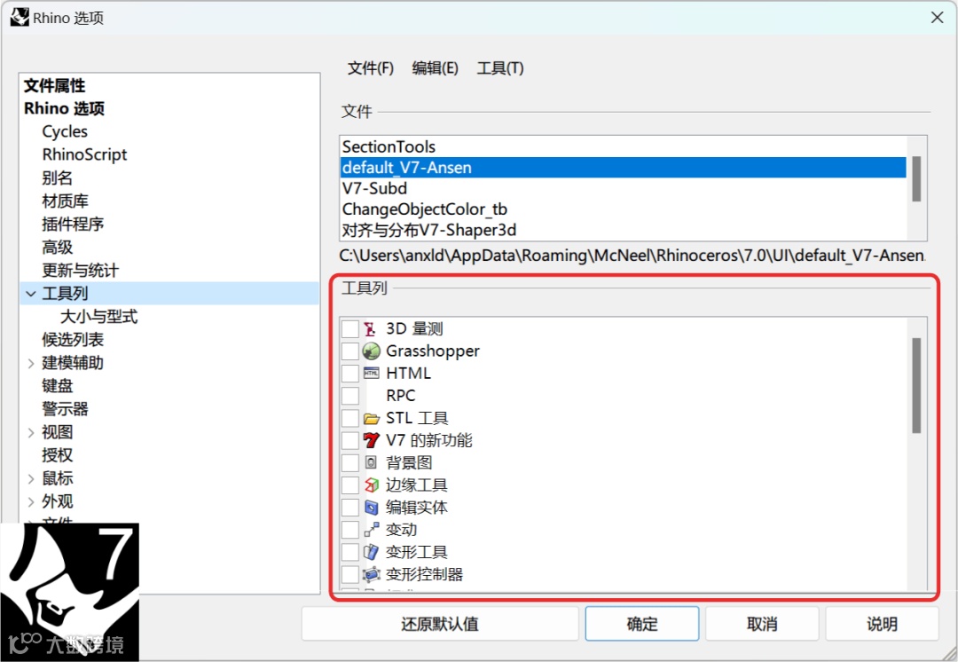958x662 pixels.
Task: Open the 编辑(E) menu
Action: pyautogui.click(x=435, y=67)
